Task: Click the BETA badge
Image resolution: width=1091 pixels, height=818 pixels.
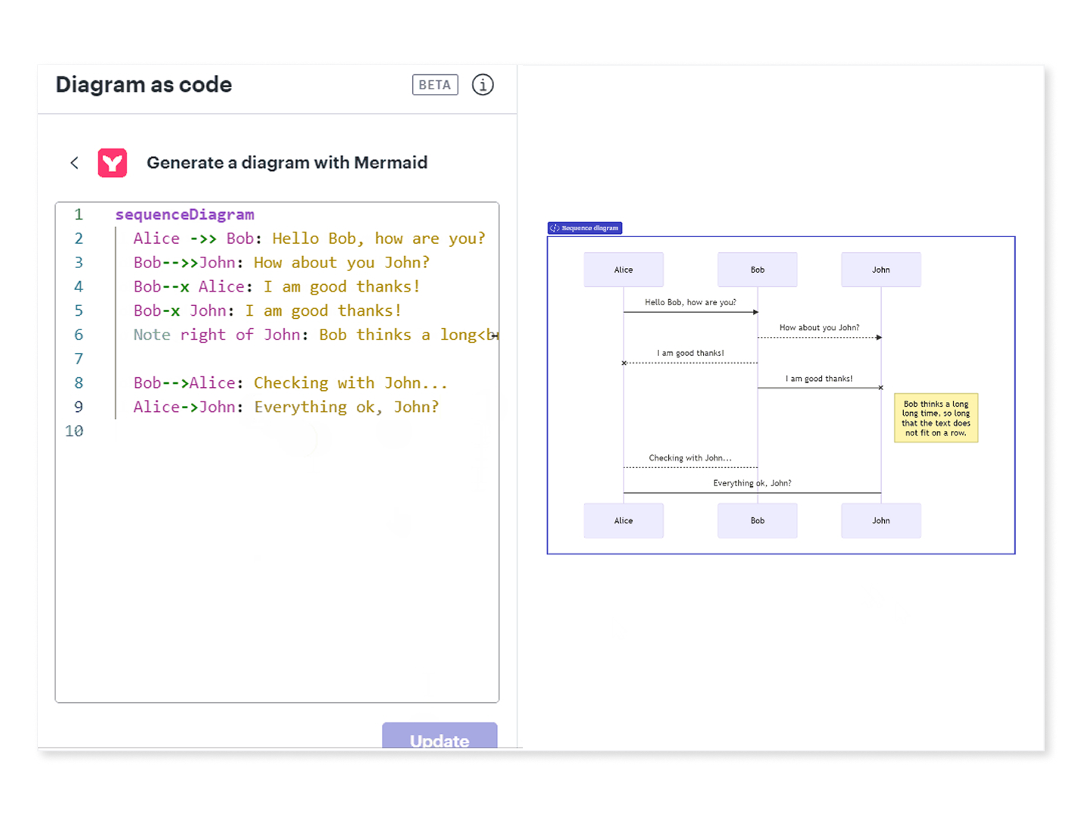Action: [x=435, y=85]
